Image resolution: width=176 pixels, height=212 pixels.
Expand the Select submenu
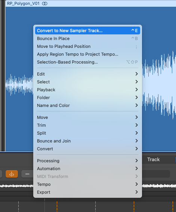coord(87,82)
